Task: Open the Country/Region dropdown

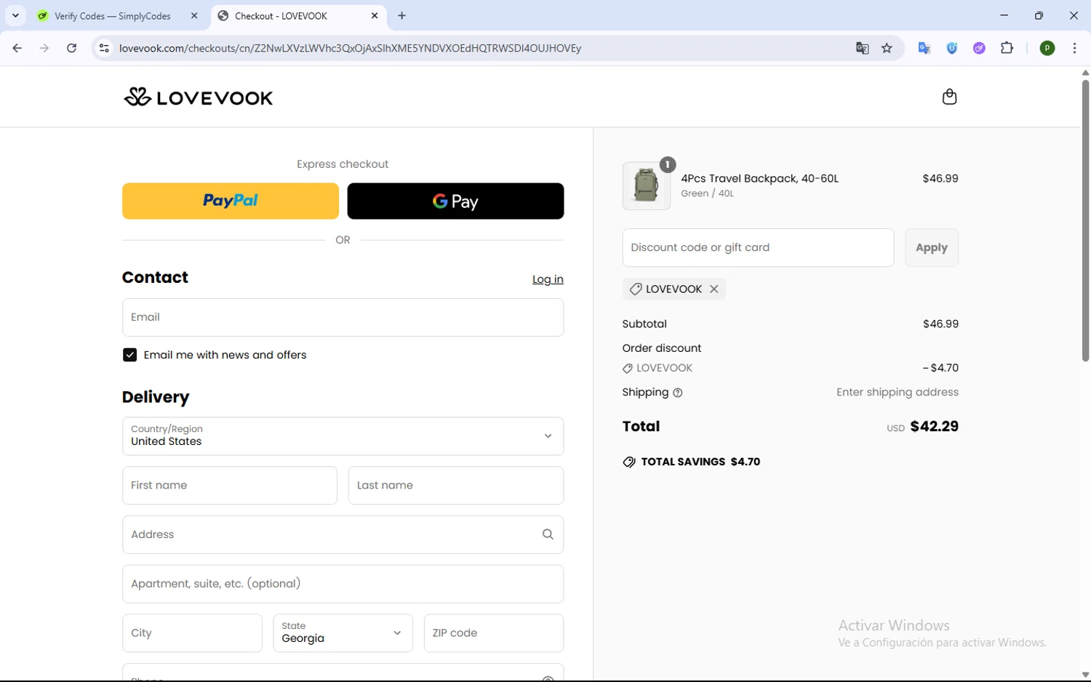Action: pos(343,436)
